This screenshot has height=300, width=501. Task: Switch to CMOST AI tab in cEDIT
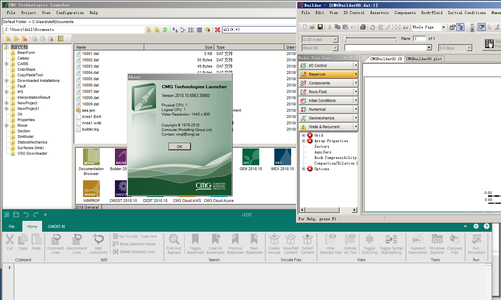pyautogui.click(x=56, y=226)
